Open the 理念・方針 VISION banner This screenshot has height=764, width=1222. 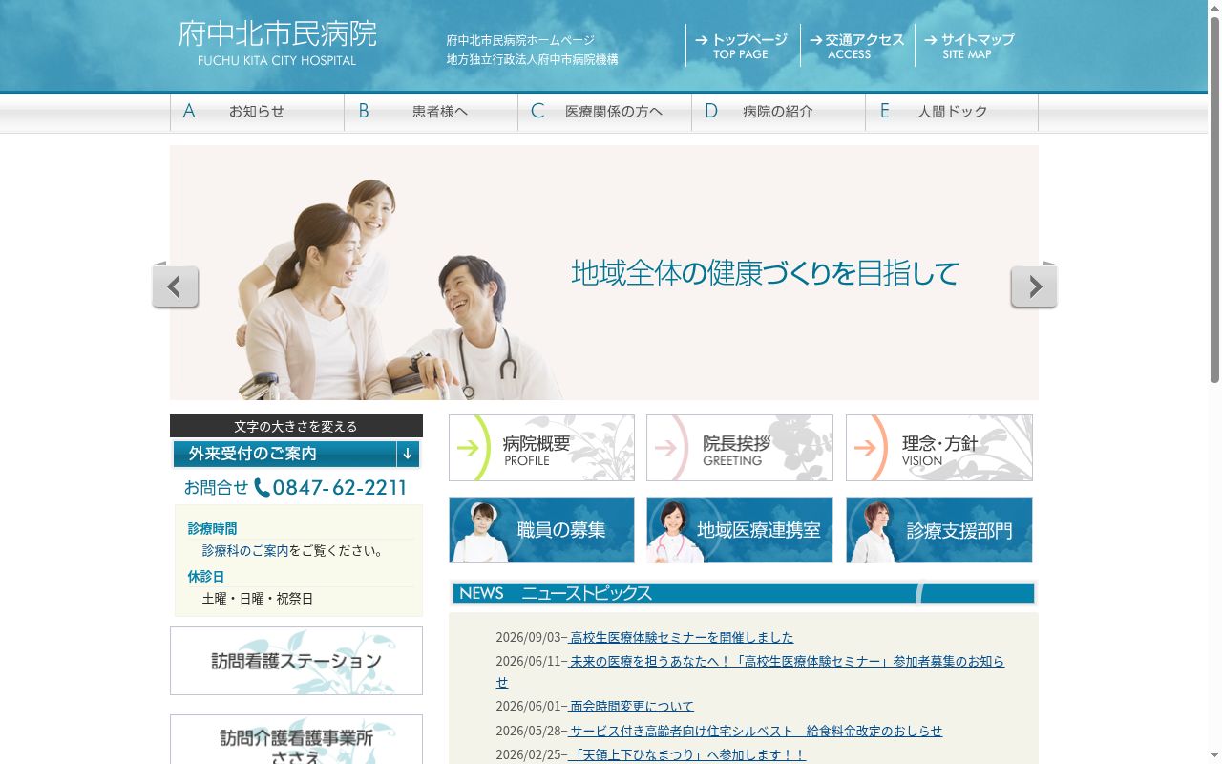[939, 448]
